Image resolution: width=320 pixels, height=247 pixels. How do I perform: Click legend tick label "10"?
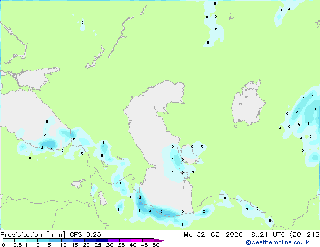click(63, 245)
